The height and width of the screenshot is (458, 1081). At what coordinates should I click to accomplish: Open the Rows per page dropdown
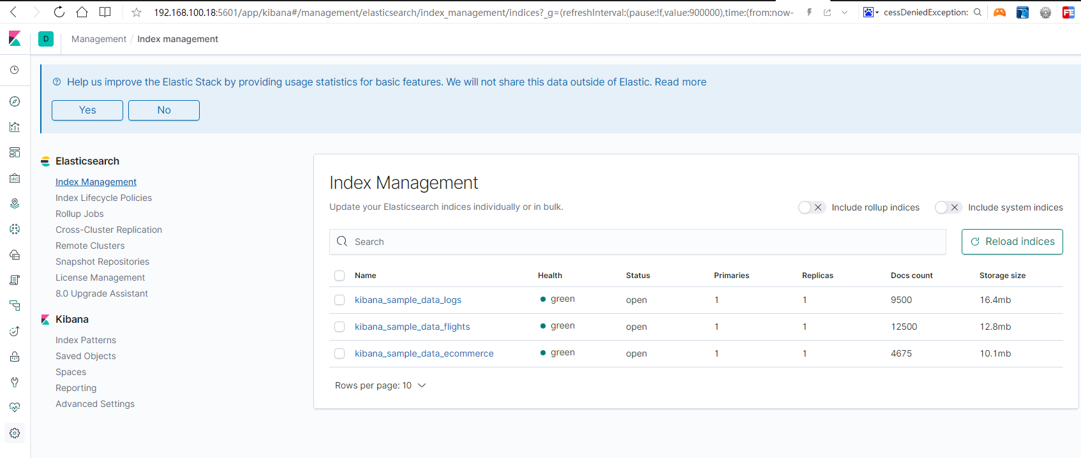380,385
